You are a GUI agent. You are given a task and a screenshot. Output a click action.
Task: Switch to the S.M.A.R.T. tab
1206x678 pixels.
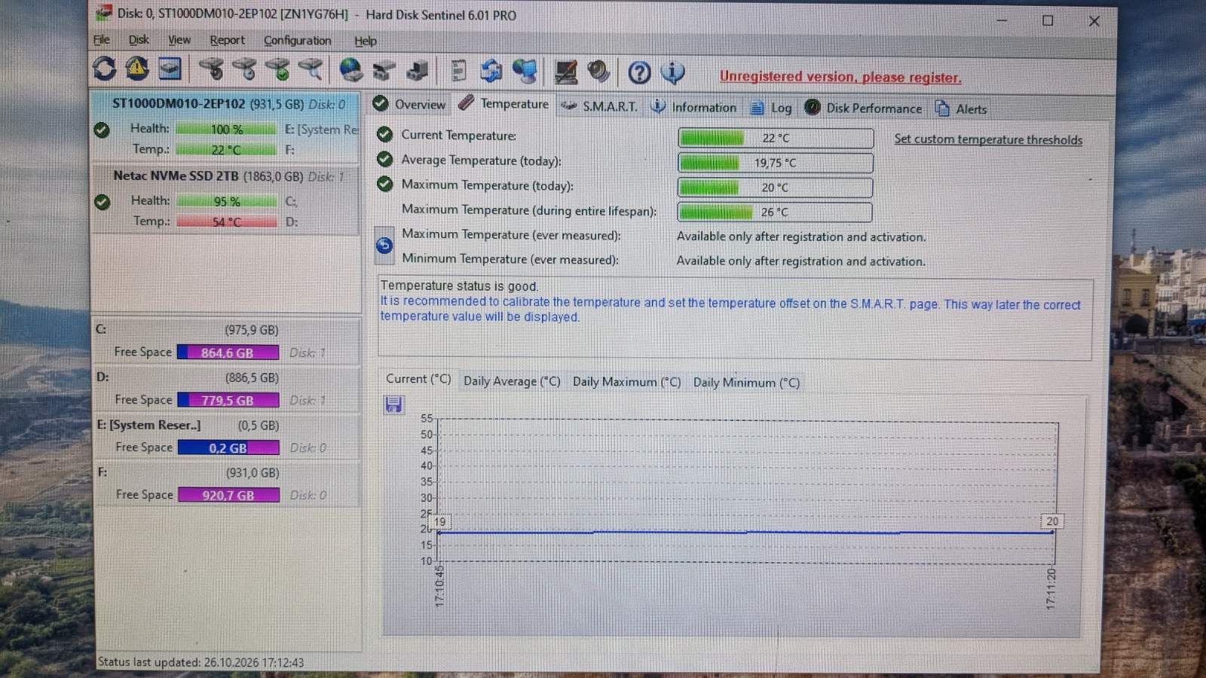[599, 107]
